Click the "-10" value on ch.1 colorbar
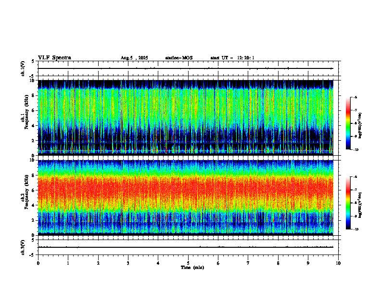 (x=356, y=150)
